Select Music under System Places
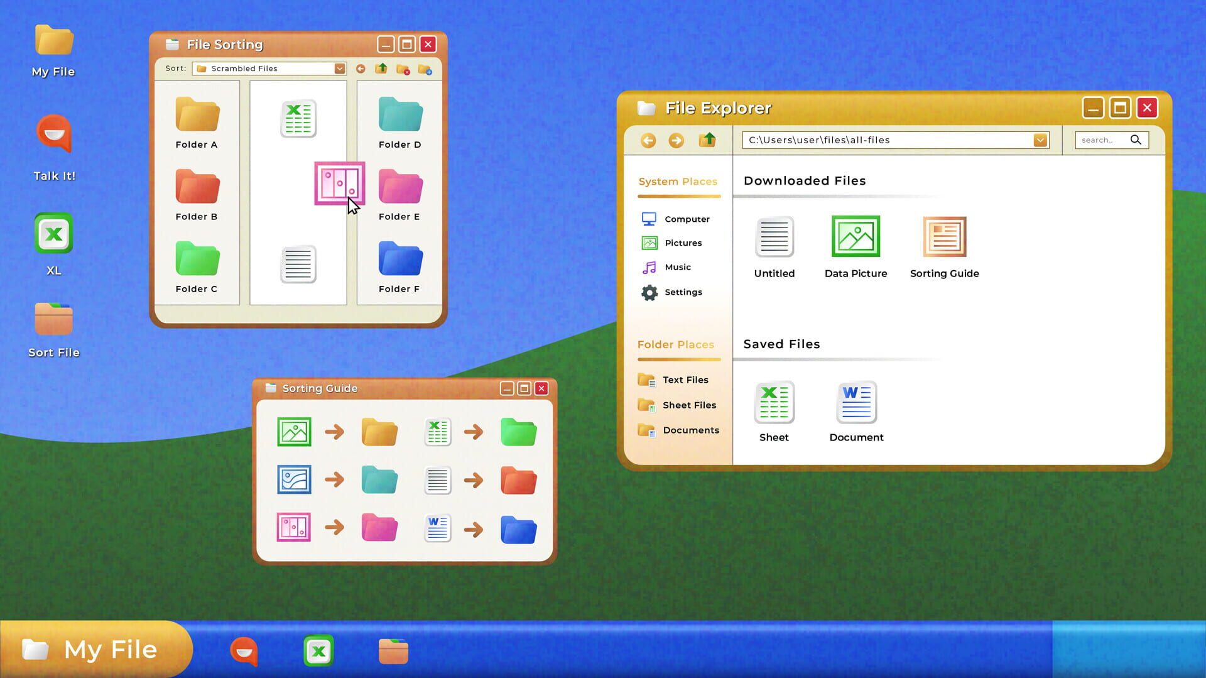The image size is (1206, 678). (677, 266)
